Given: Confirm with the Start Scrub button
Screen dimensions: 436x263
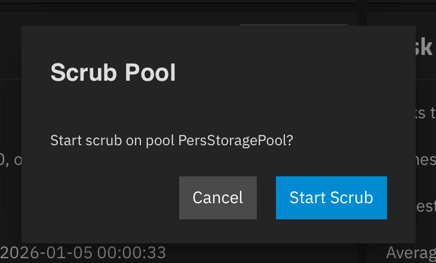Looking at the screenshot, I should click(331, 198).
